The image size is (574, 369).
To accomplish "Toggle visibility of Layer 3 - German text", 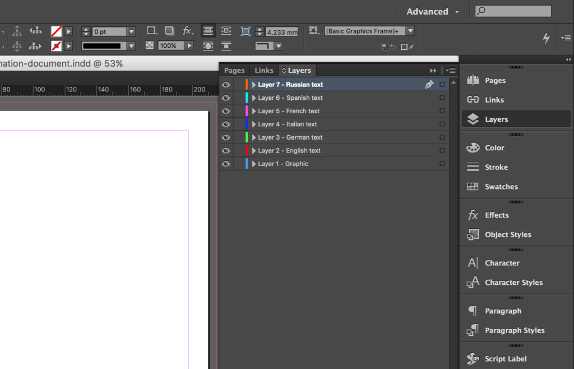I will click(x=226, y=137).
